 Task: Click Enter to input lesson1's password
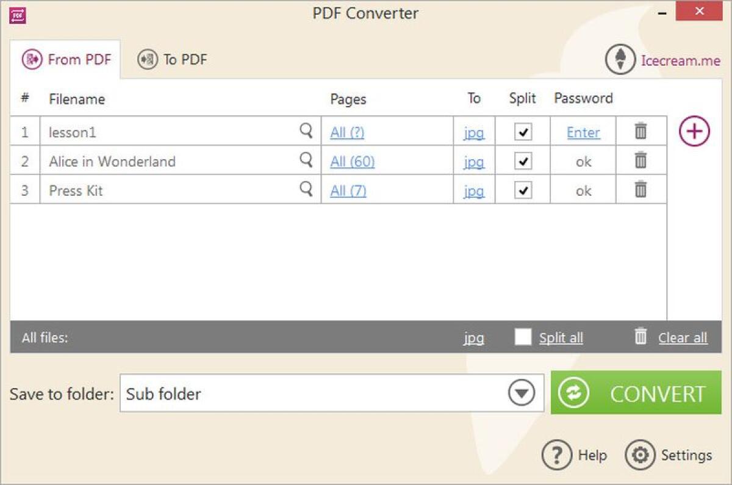click(x=583, y=132)
